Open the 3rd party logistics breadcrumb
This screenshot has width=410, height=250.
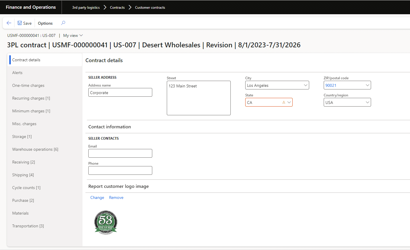click(86, 8)
